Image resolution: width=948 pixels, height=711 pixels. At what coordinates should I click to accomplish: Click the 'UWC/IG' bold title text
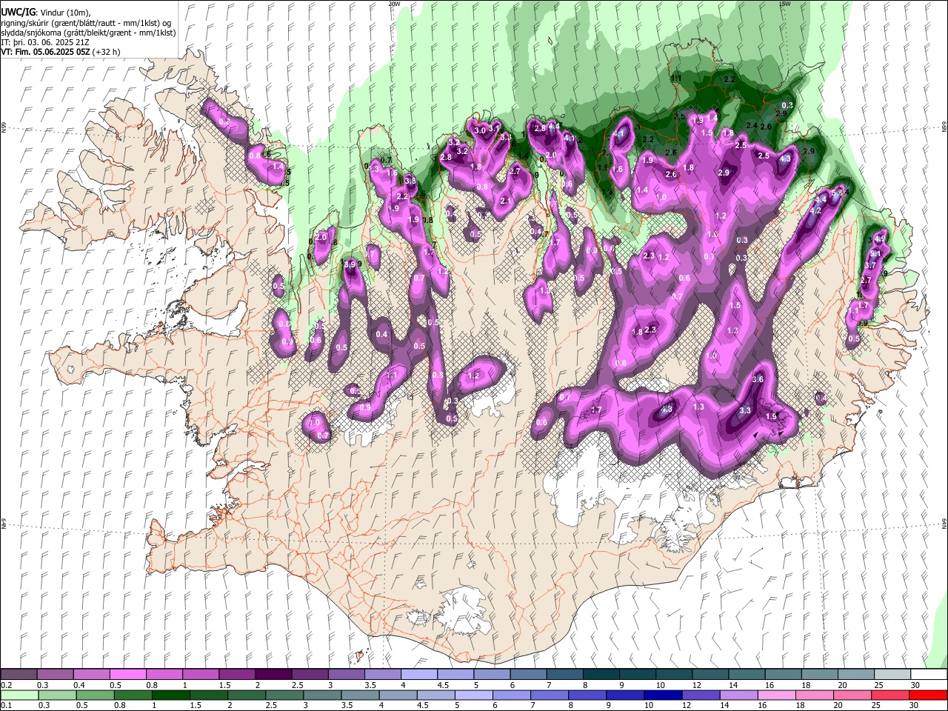18,12
